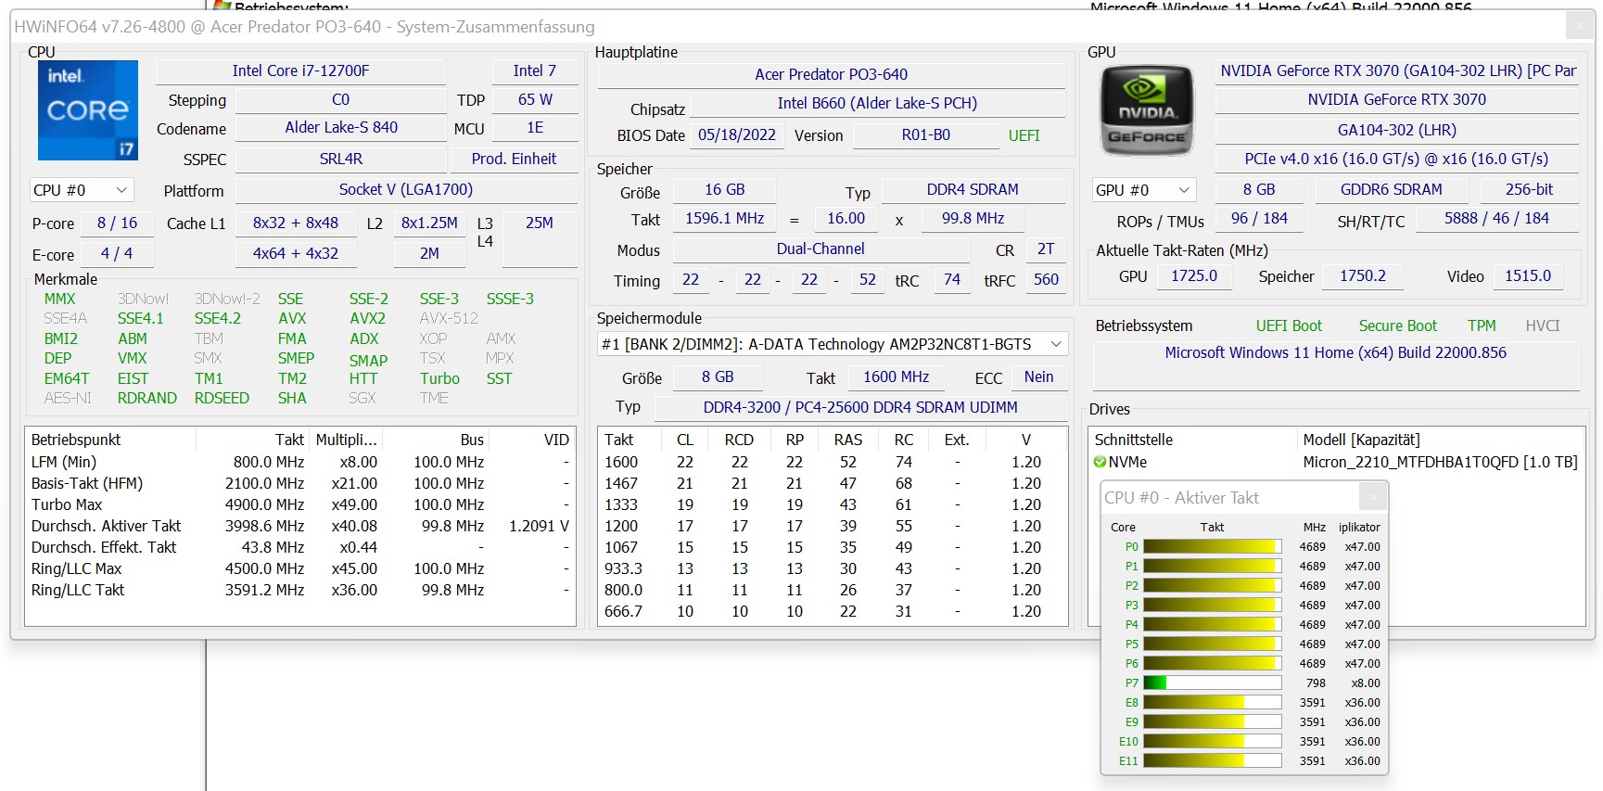The image size is (1603, 791).
Task: Click the DDR4 SDRAM memory type field
Action: pos(973,190)
